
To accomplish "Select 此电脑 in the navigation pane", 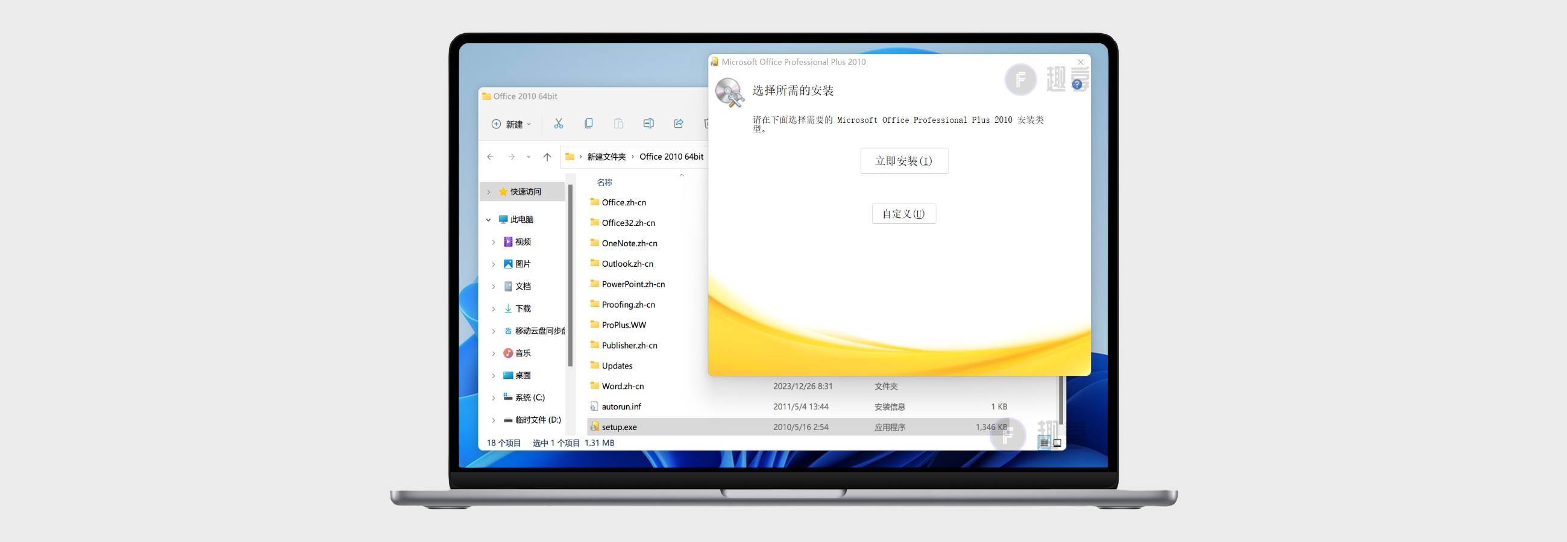I will [x=521, y=220].
